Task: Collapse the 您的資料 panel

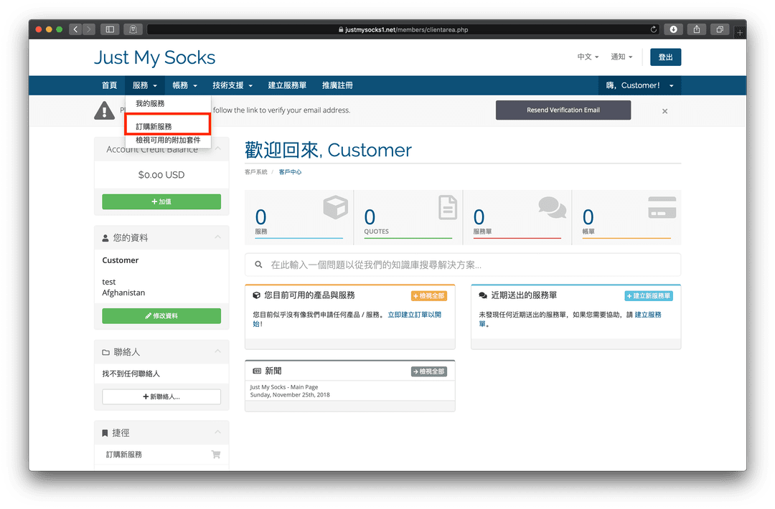Action: pos(218,237)
